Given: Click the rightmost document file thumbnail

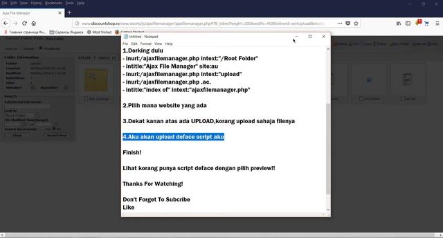Looking at the screenshot, I should [x=407, y=80].
